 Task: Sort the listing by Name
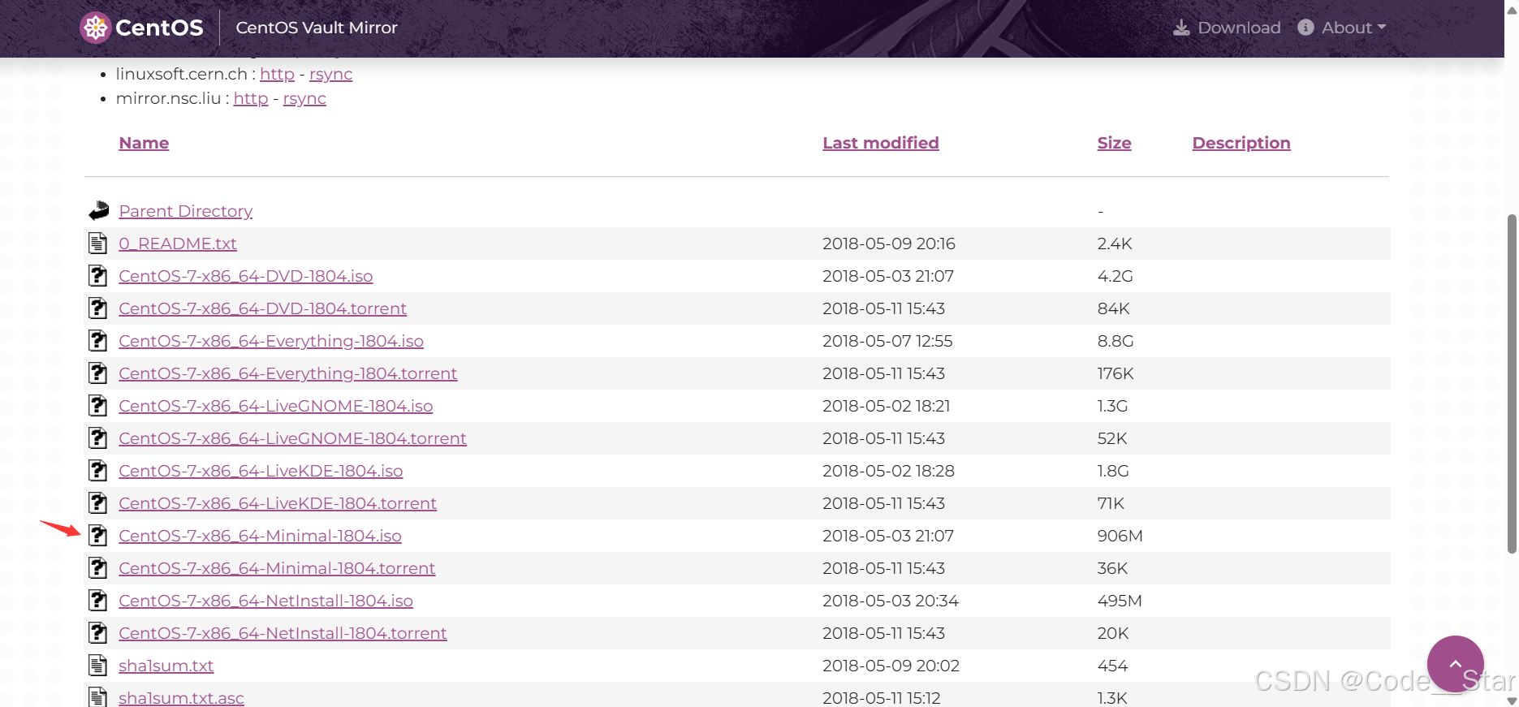pos(144,143)
